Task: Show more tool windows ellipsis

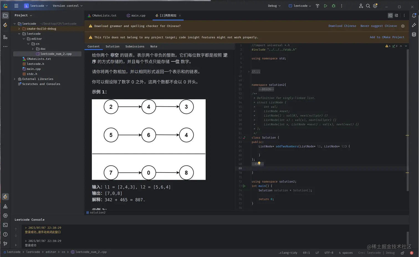Action: [x=5, y=47]
